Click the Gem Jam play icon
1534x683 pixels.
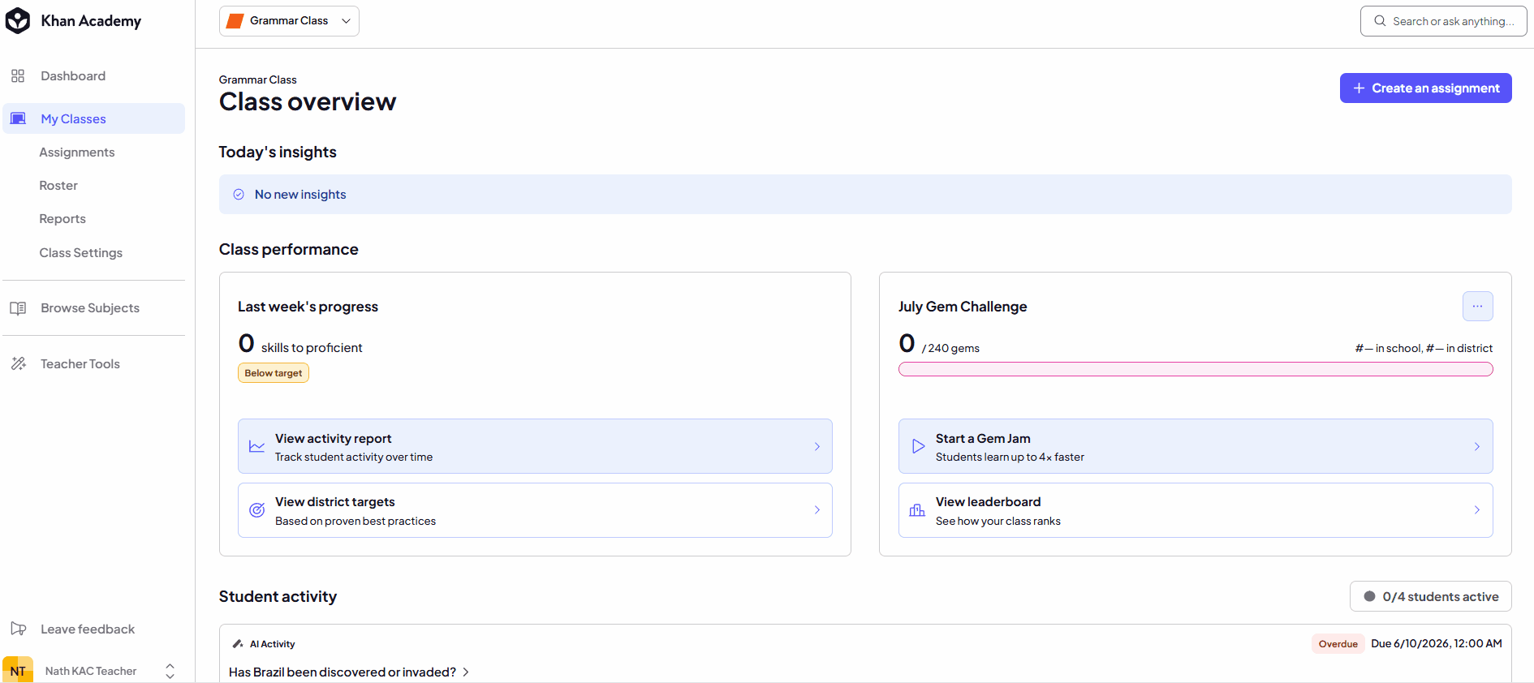tap(918, 446)
